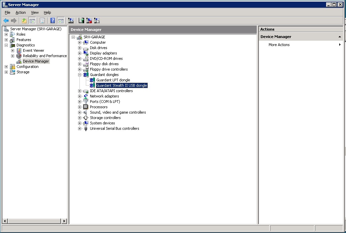Click the left pane horizontal scrollbar right arrow
Viewport: 346px width, 233px height.
[x=64, y=221]
